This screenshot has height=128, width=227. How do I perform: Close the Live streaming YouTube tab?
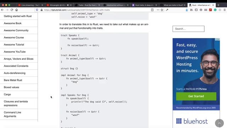42,5
